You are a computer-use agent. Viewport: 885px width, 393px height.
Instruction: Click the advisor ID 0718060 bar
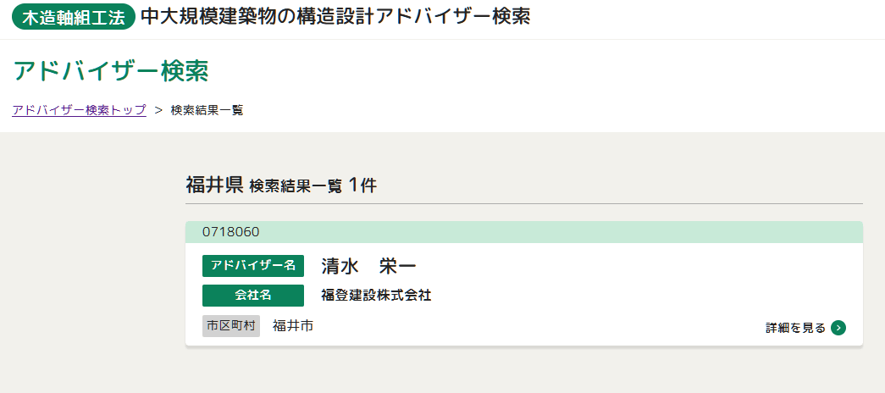coord(523,232)
